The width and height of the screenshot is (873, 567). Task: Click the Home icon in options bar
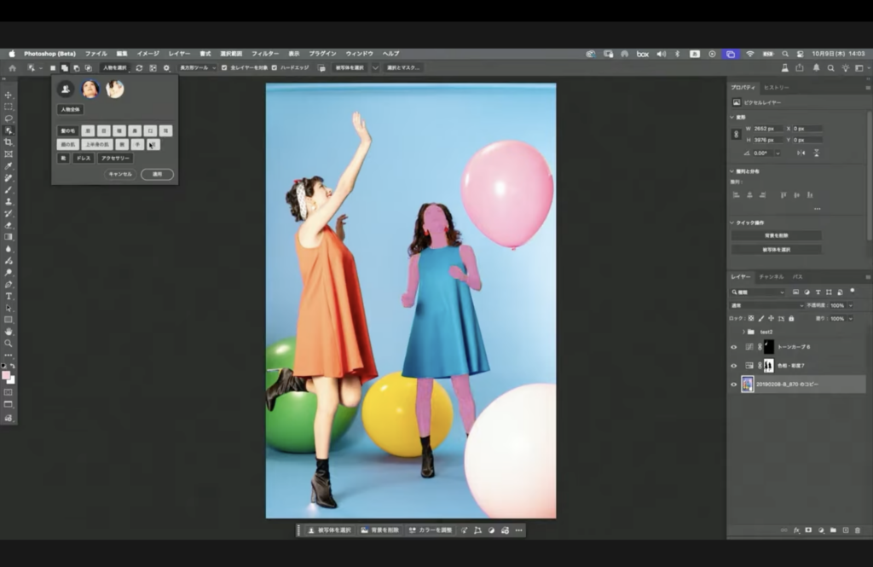point(12,68)
